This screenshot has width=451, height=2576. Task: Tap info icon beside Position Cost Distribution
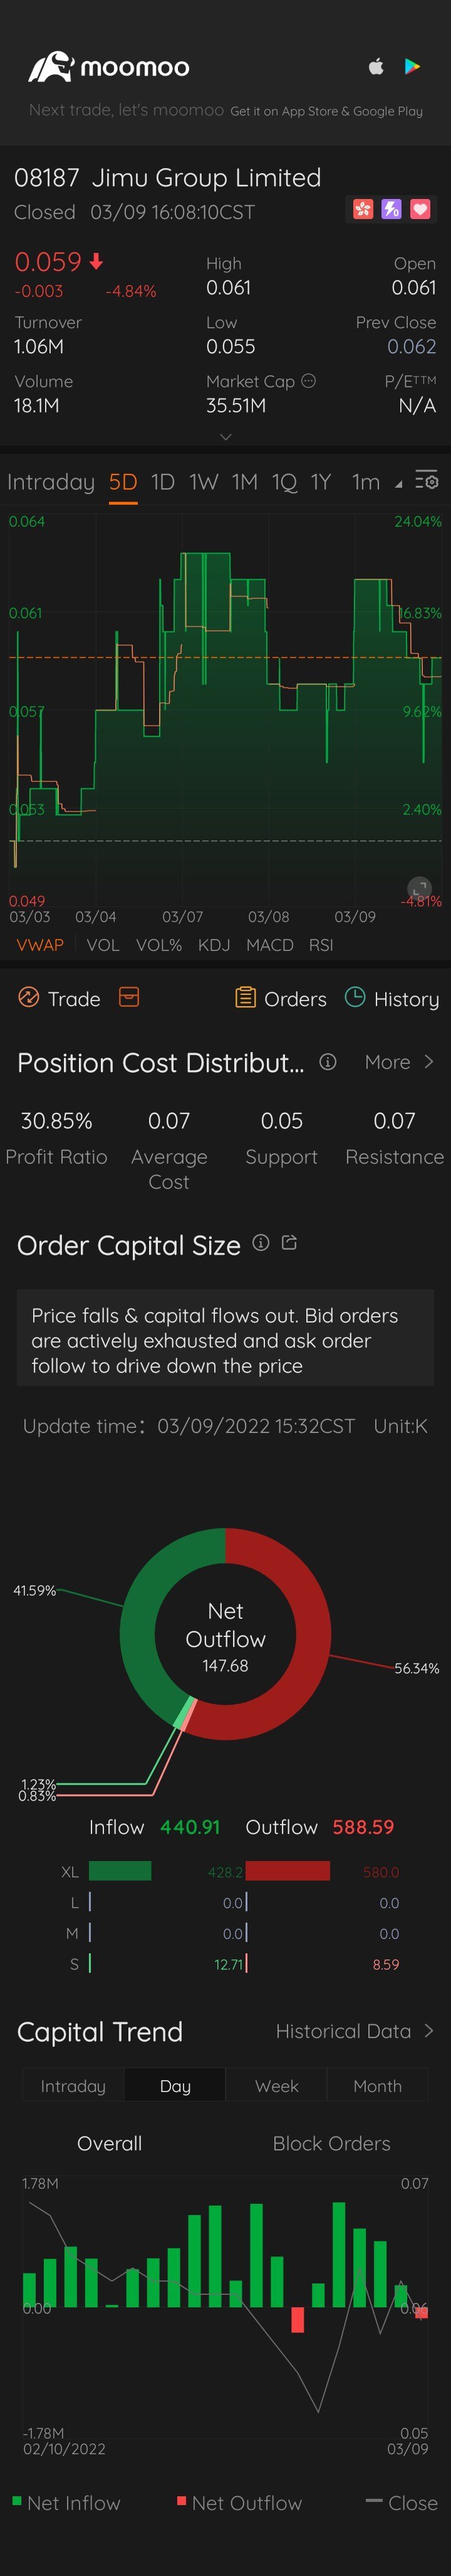(x=327, y=1062)
